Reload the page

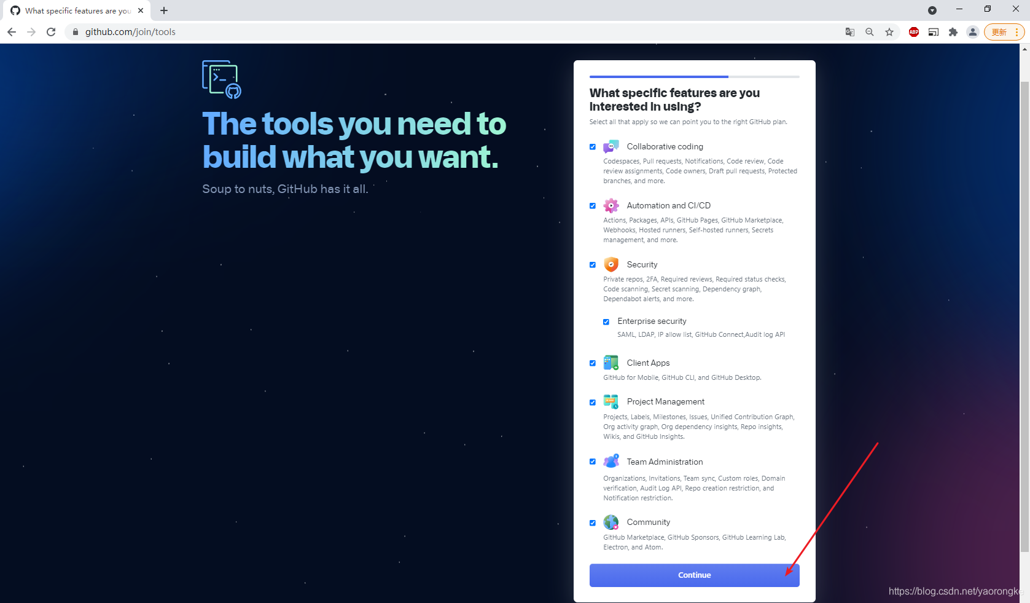[x=51, y=32]
